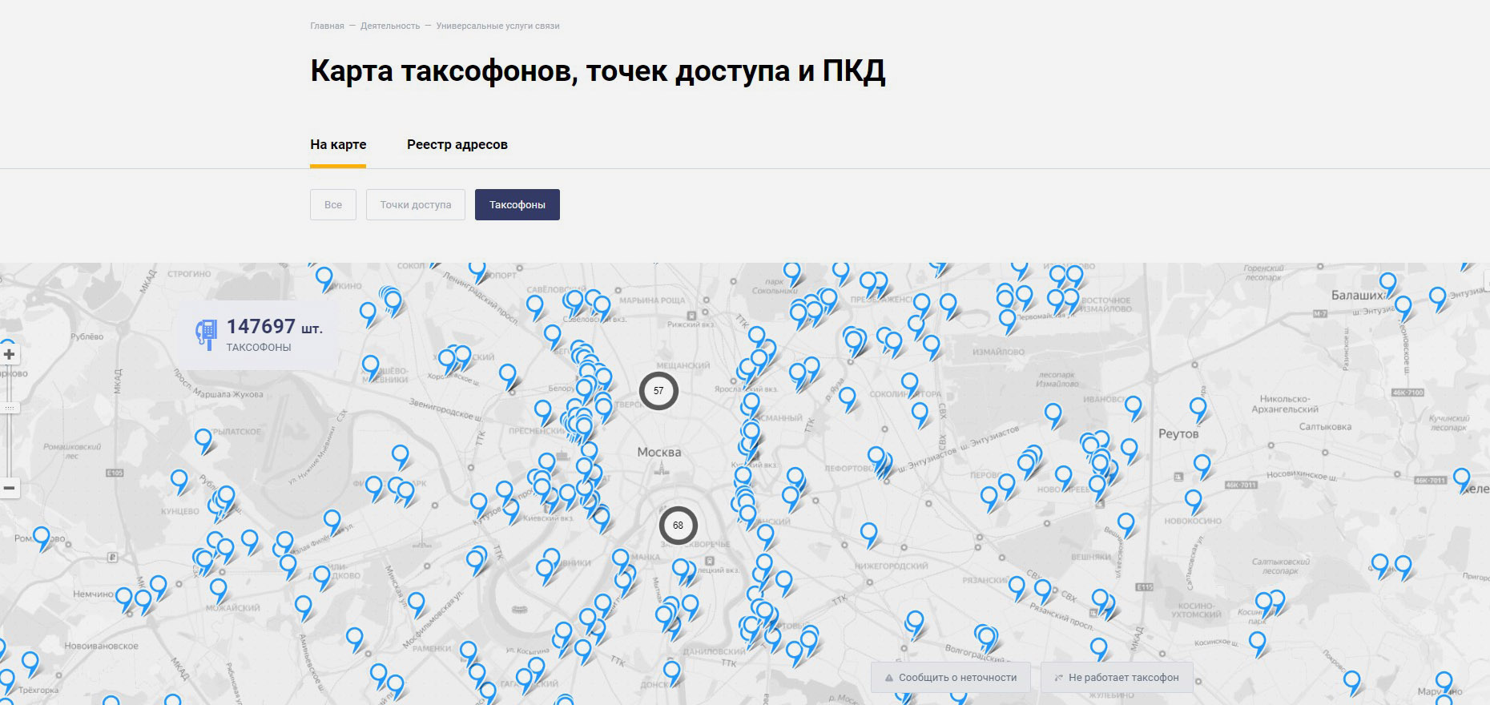This screenshot has height=705, width=1490.
Task: Click the 147697 шт. payphone counter
Action: click(x=258, y=335)
